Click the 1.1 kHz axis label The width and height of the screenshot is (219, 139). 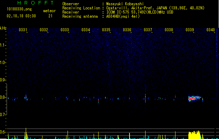[3, 45]
